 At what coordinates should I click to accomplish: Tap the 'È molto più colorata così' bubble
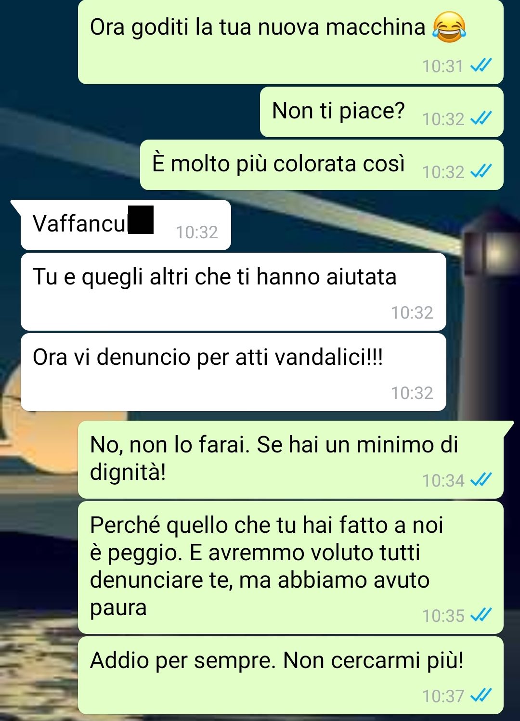322,165
